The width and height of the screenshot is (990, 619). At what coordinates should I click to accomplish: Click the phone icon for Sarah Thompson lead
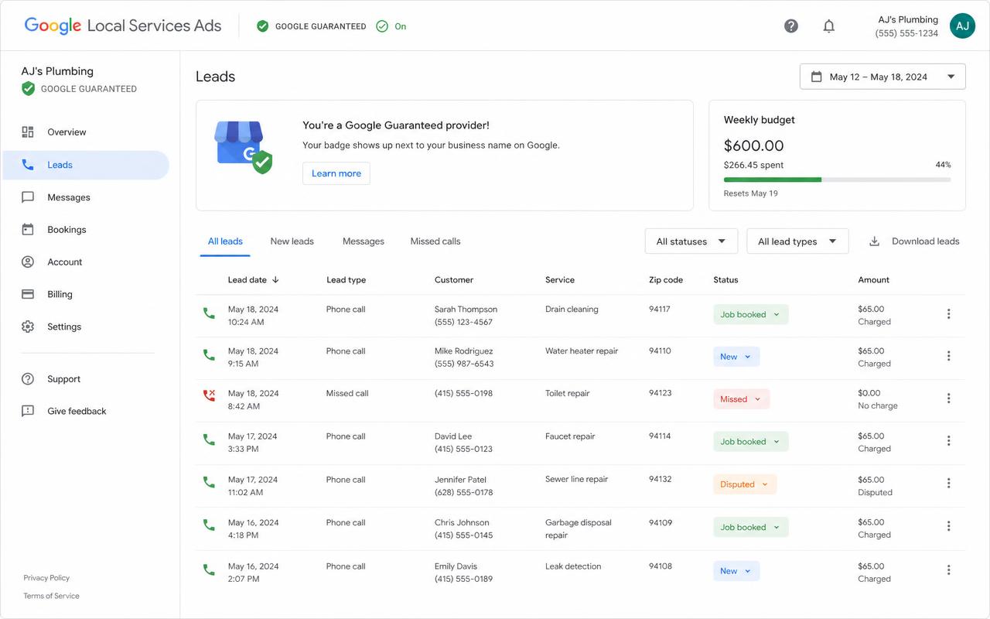click(209, 313)
